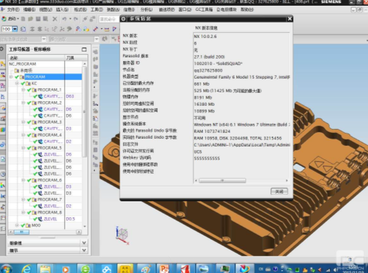This screenshot has height=273, width=368.
Task: Click the New file icon in the toolbar
Action: click(23, 19)
